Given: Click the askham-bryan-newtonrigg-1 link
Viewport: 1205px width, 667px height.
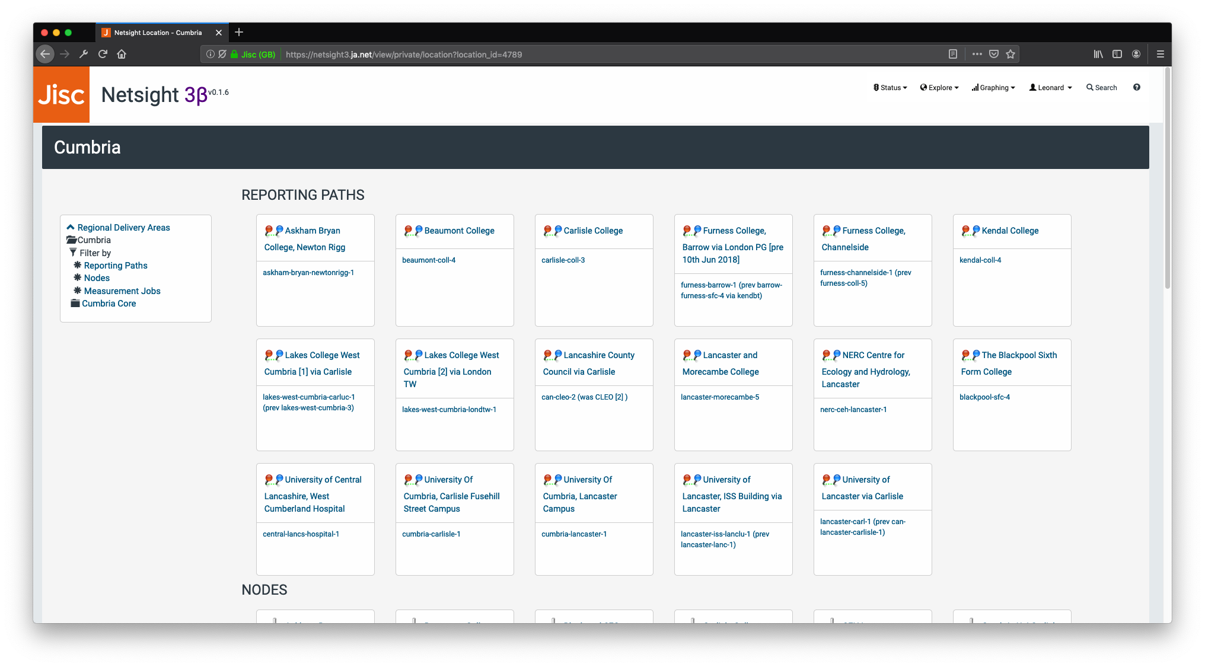Looking at the screenshot, I should [308, 273].
